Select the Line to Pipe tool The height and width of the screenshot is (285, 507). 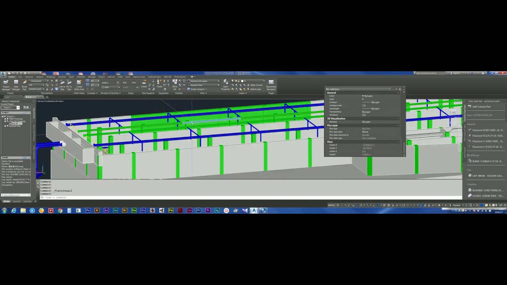click(x=62, y=85)
